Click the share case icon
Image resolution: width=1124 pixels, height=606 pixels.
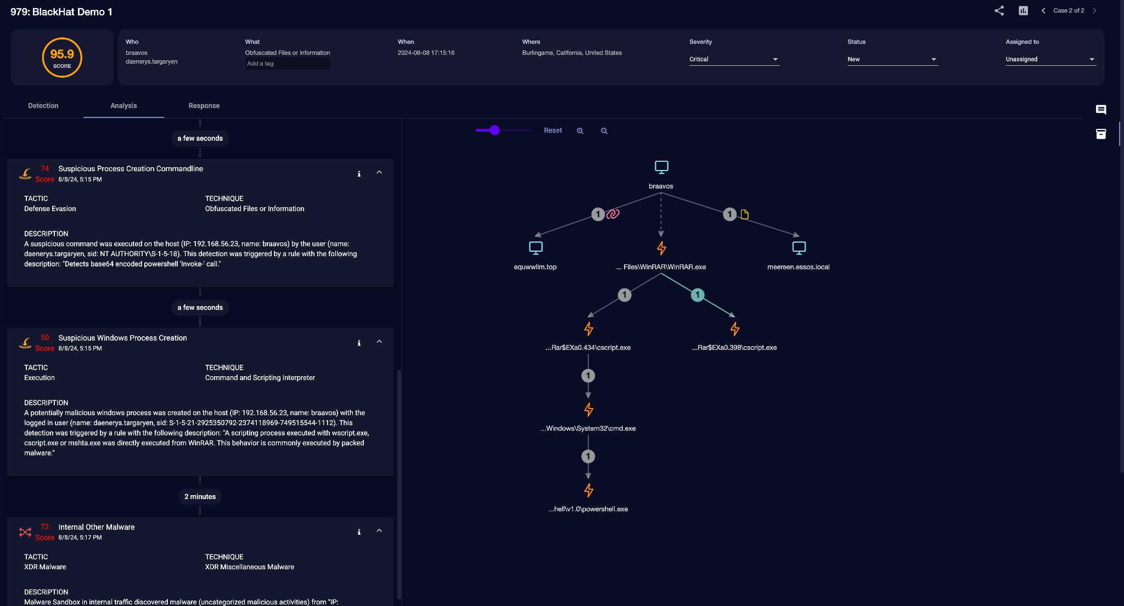click(x=999, y=10)
